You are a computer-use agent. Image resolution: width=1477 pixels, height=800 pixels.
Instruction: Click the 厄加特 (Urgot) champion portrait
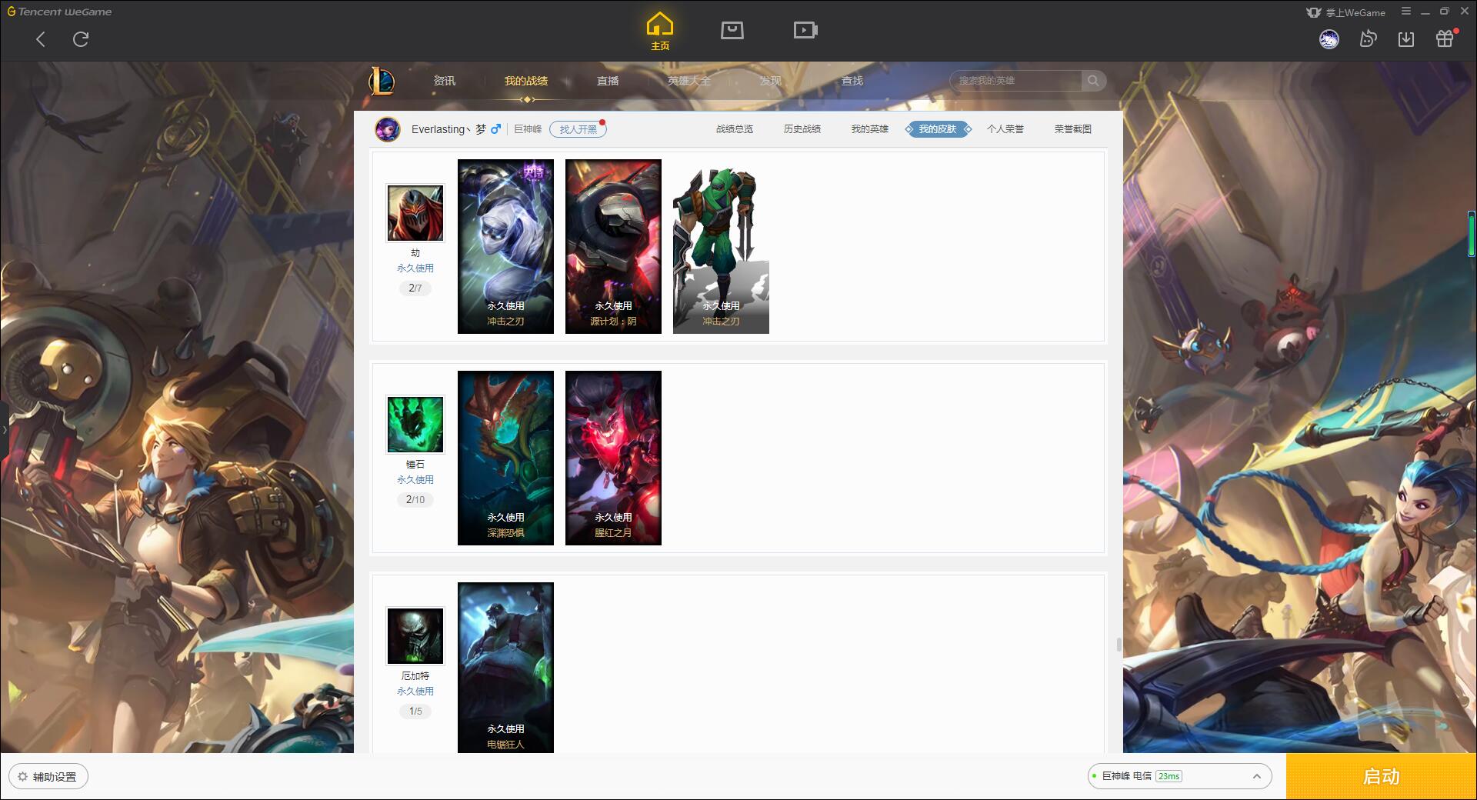pyautogui.click(x=415, y=636)
